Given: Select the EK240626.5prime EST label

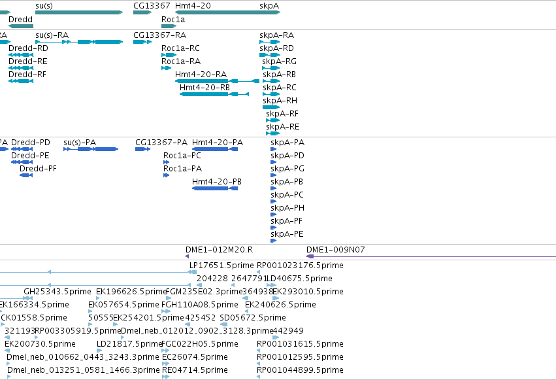Looking at the screenshot, I should (x=280, y=305).
